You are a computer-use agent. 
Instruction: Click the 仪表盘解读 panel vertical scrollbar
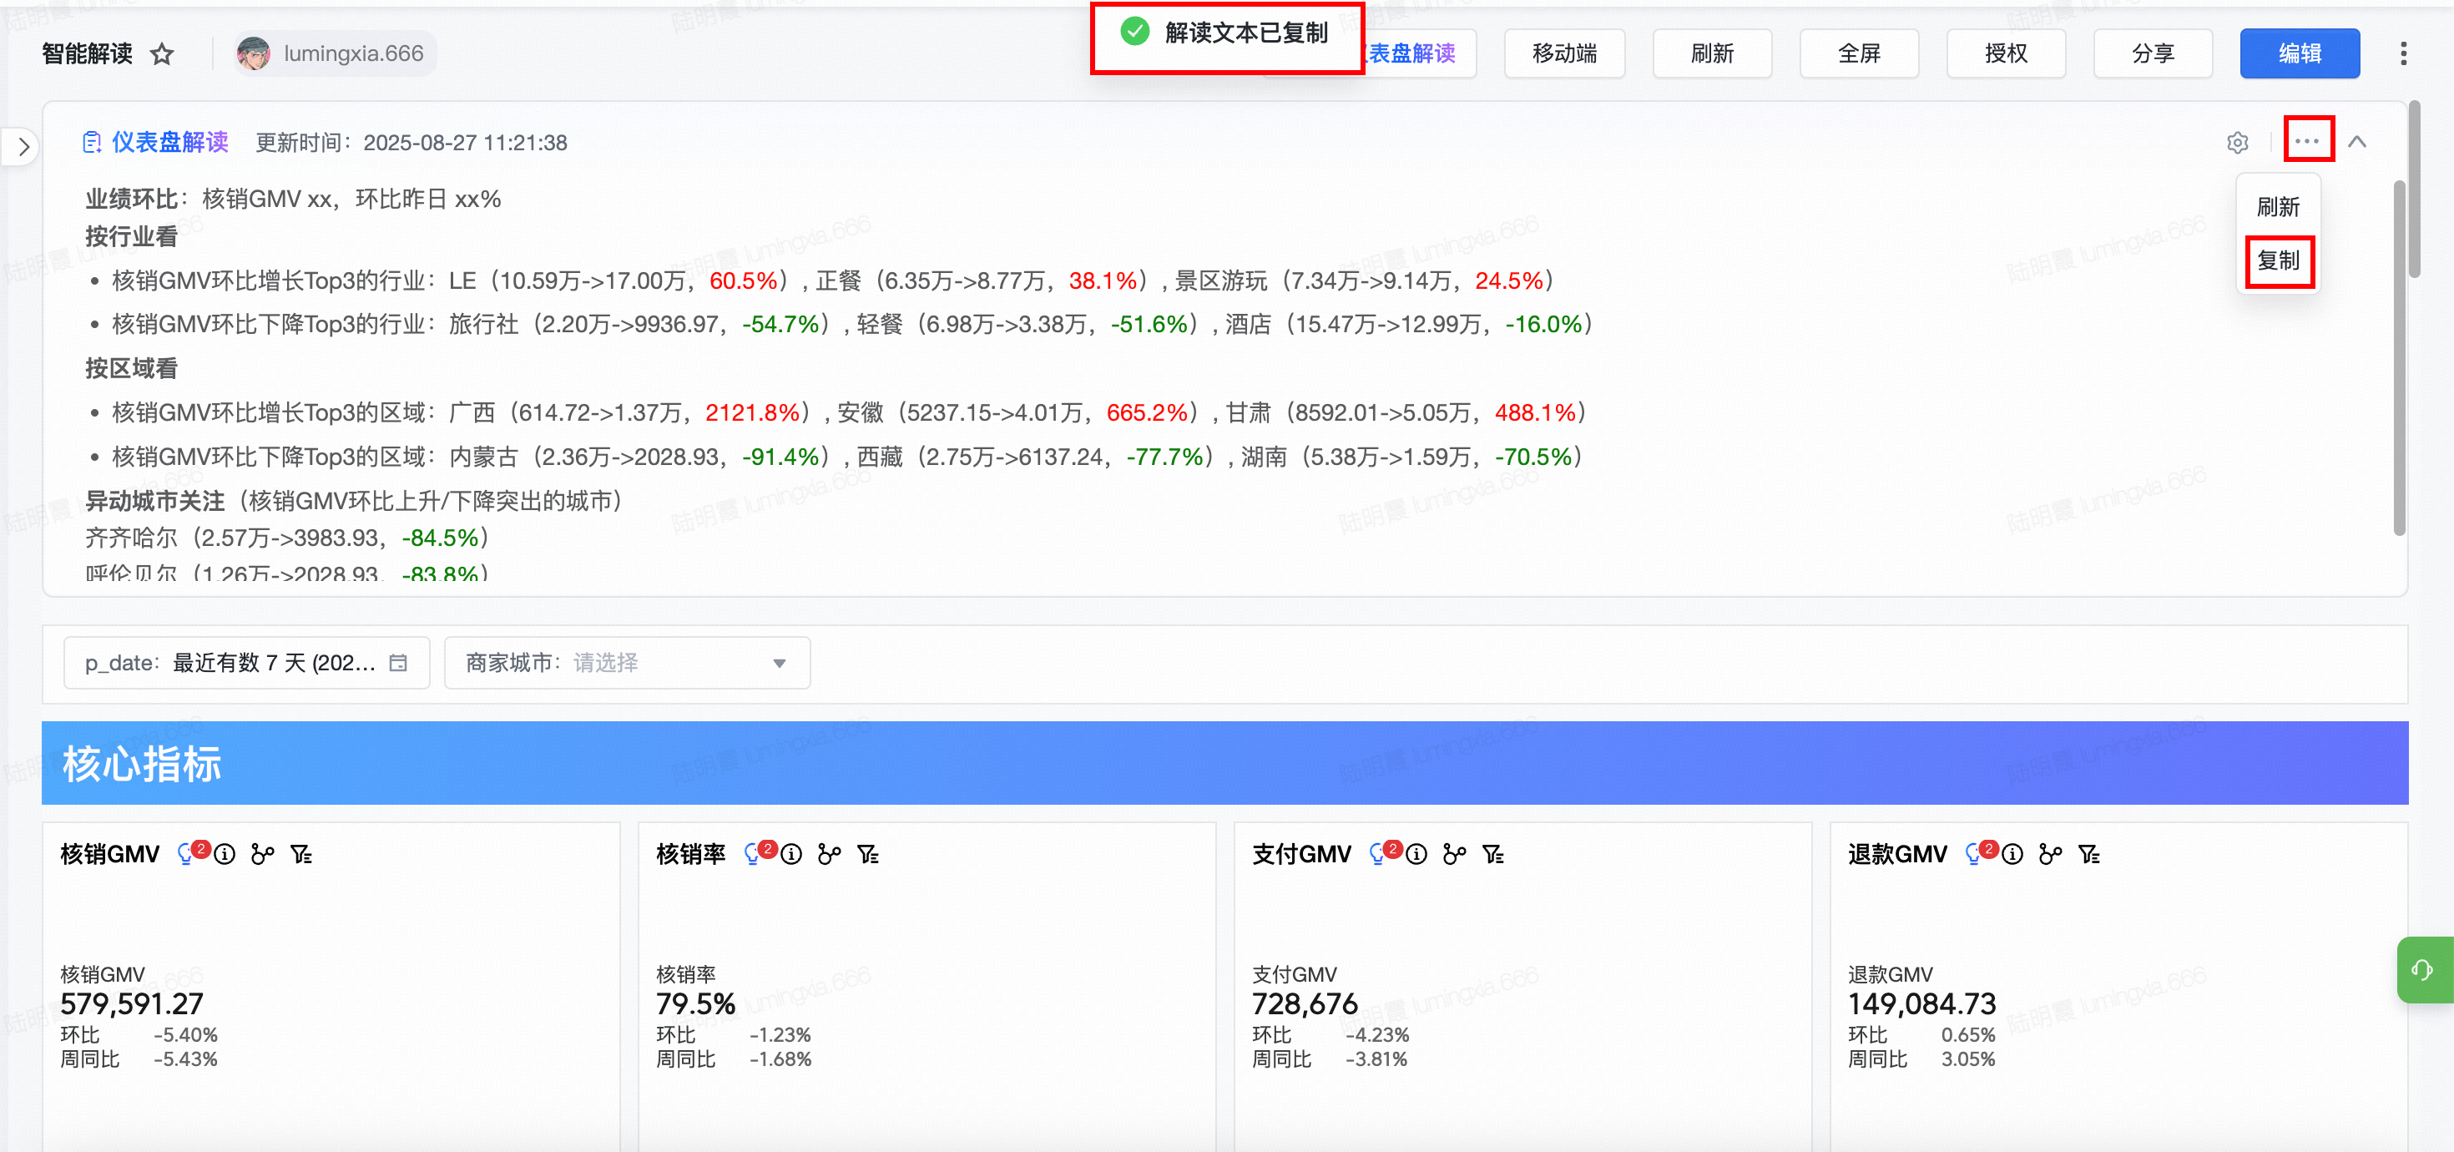coord(2398,357)
